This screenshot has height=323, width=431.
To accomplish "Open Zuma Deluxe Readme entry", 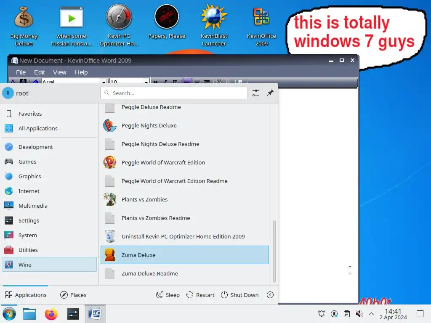I will (185, 273).
